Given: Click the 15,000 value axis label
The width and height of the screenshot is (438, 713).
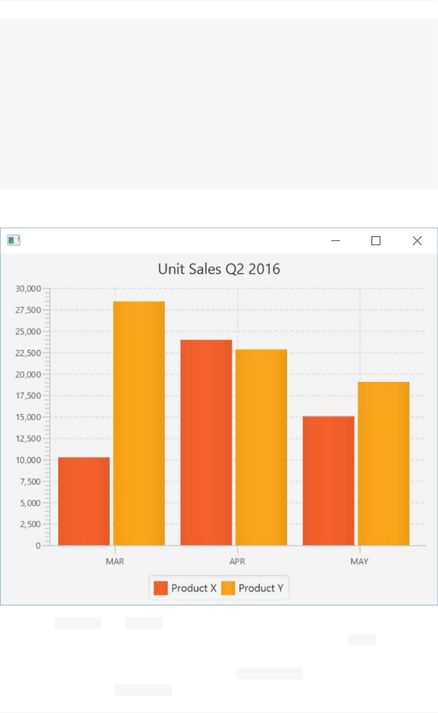Looking at the screenshot, I should pyautogui.click(x=28, y=417).
